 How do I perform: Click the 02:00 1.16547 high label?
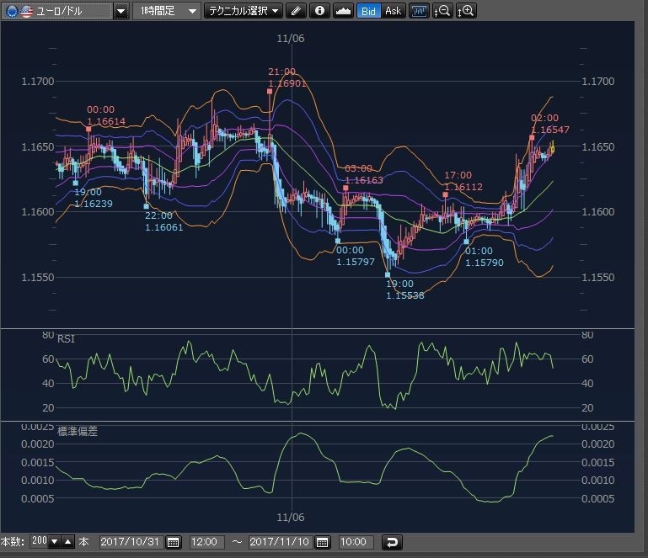coord(550,124)
